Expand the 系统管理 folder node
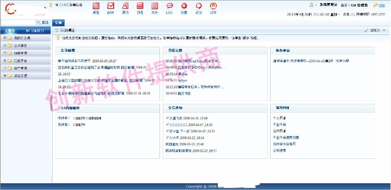 (x=5, y=76)
